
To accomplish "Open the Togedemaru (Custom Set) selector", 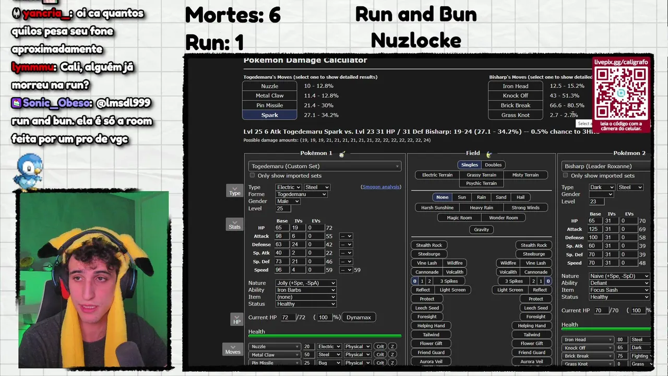I will coord(325,166).
